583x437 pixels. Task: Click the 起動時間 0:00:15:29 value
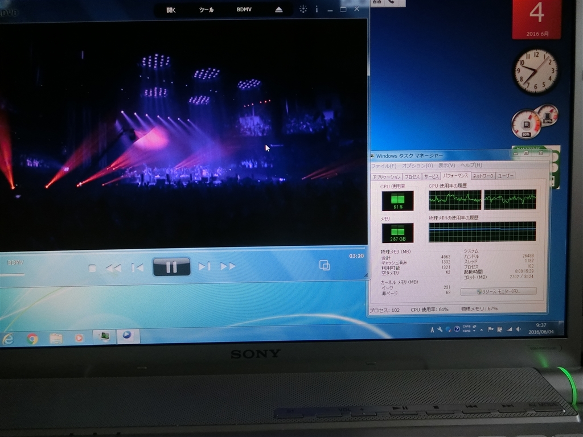524,271
